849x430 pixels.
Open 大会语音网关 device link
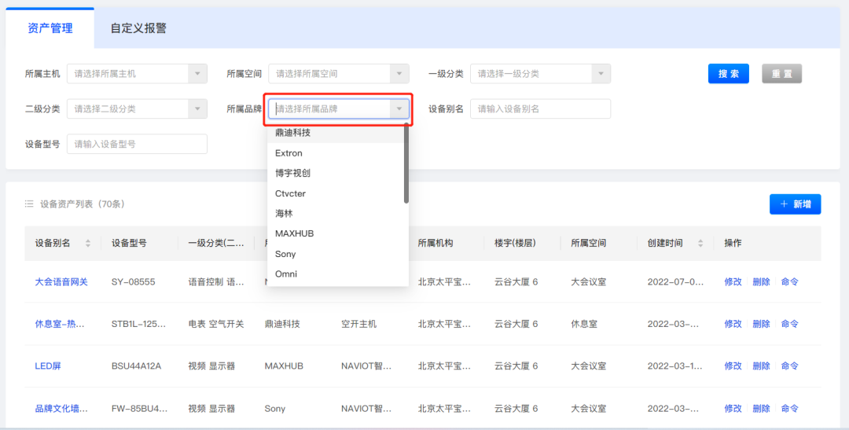pyautogui.click(x=61, y=281)
